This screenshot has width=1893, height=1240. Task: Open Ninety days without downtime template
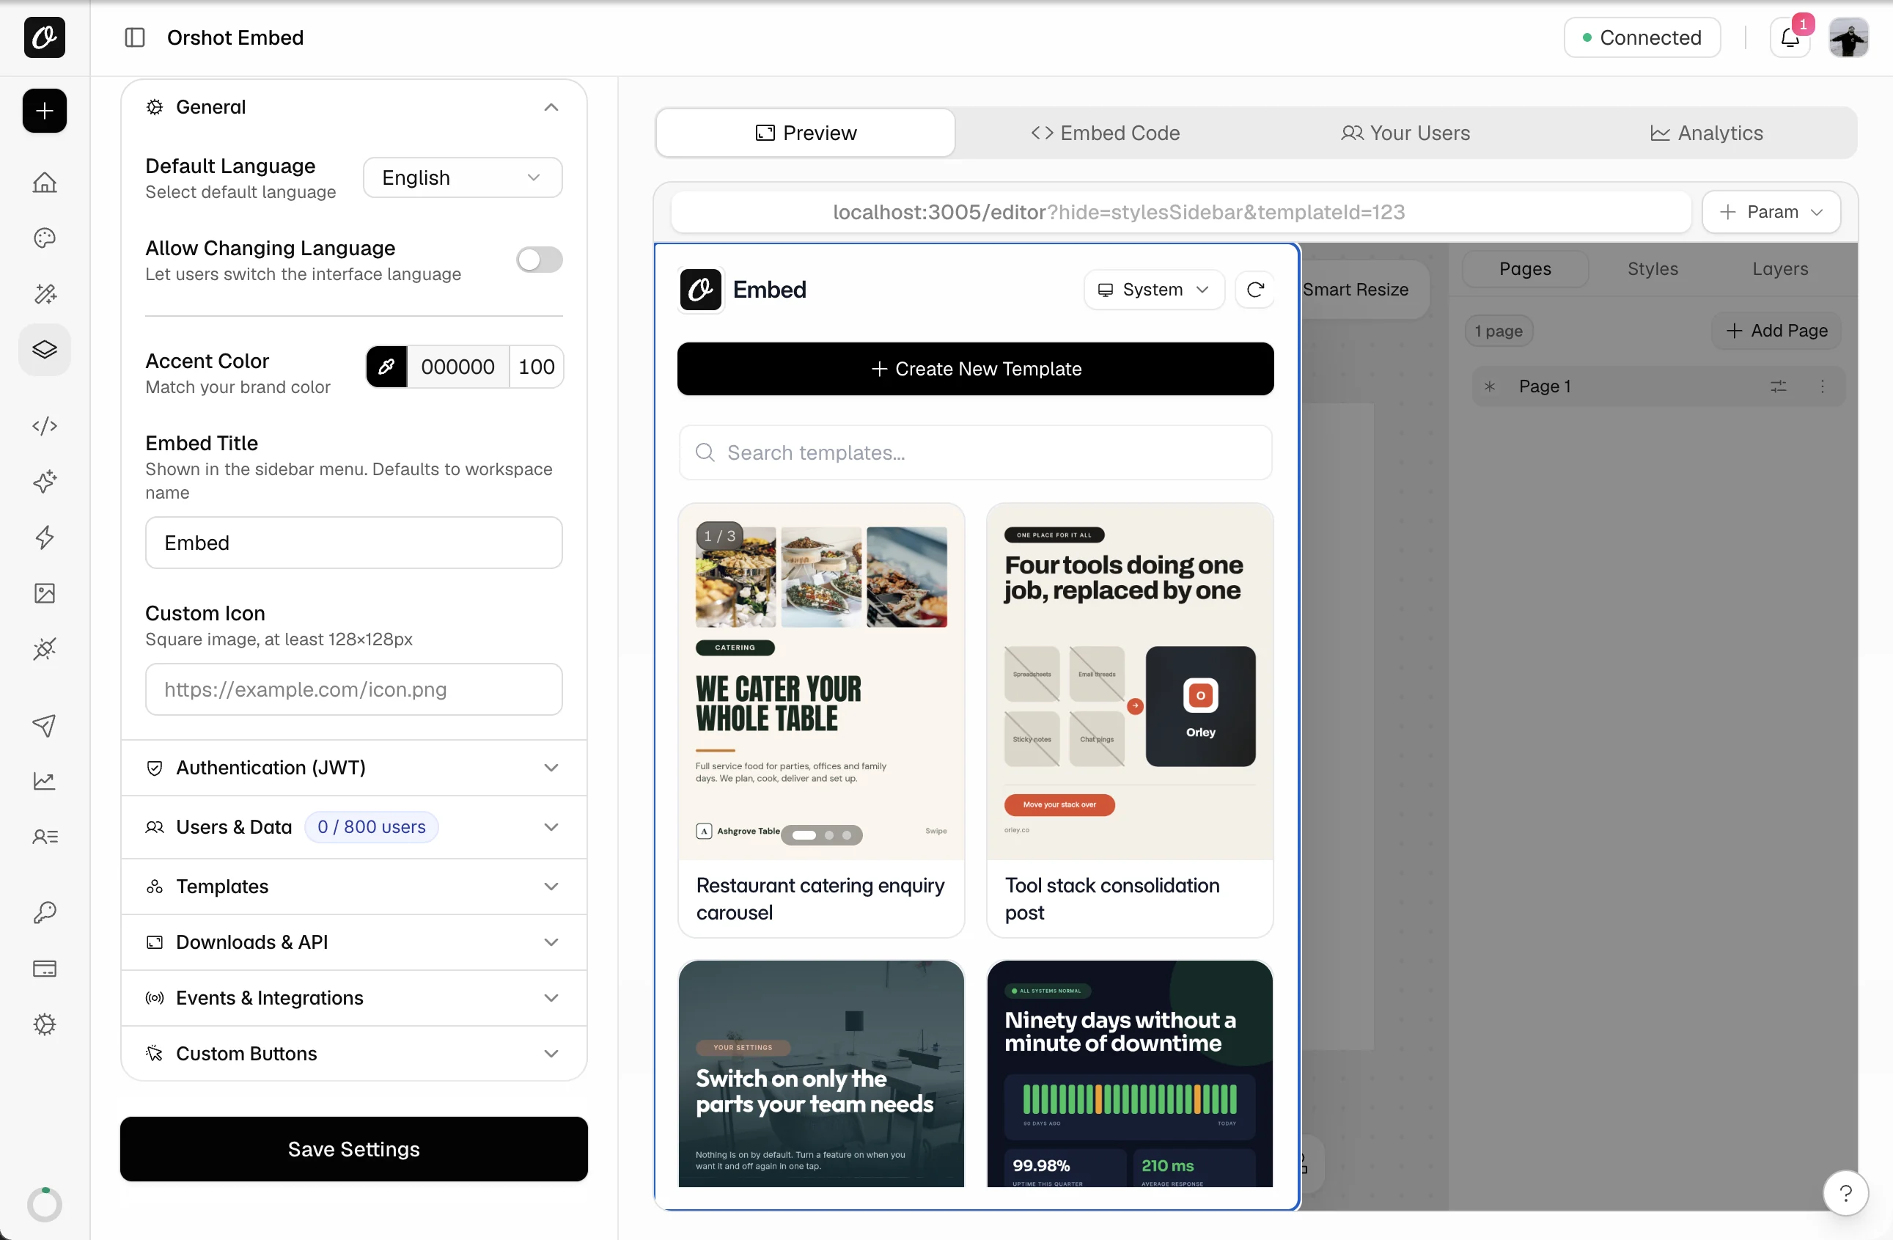[1130, 1074]
